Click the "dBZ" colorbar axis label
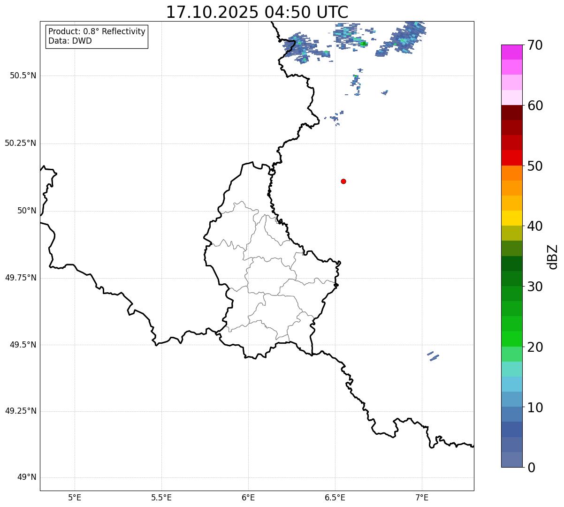This screenshot has width=564, height=507. 553,257
